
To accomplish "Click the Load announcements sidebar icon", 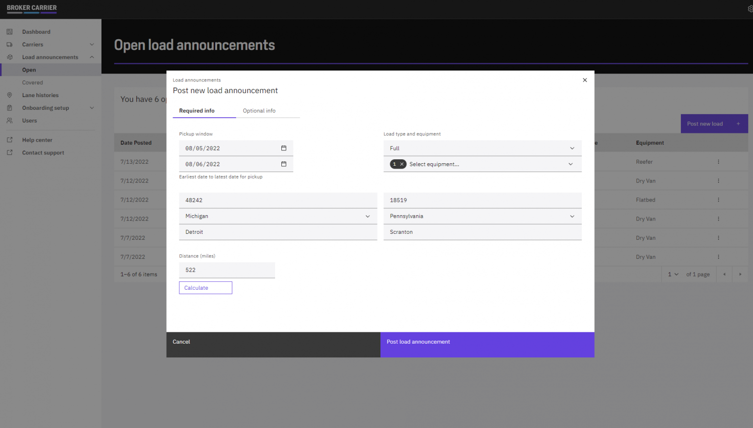I will pos(9,57).
